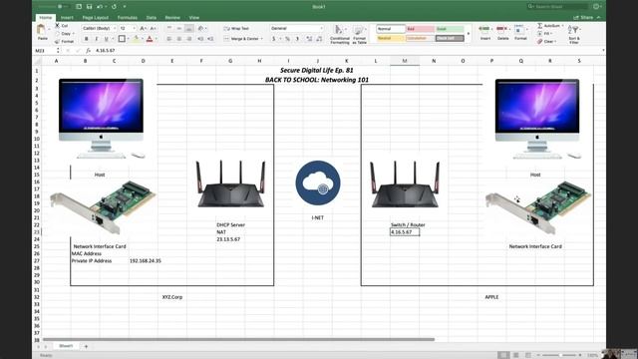
Task: Decrease font size with small A
Action: coord(153,29)
